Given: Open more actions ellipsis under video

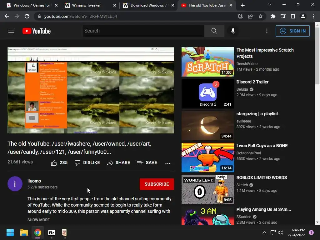Looking at the screenshot, I should (x=168, y=163).
